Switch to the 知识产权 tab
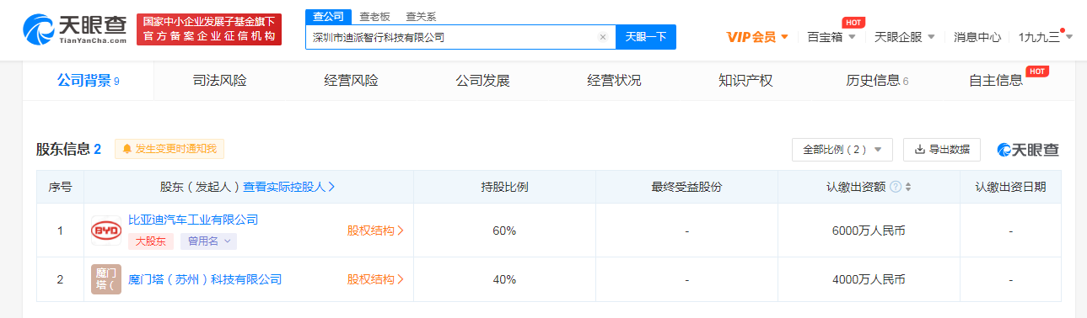Image resolution: width=1087 pixels, height=318 pixels. pos(745,81)
